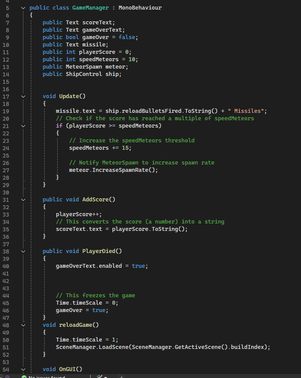Click the "false" value on line 9
This screenshot has height=378, width=301.
127,37
